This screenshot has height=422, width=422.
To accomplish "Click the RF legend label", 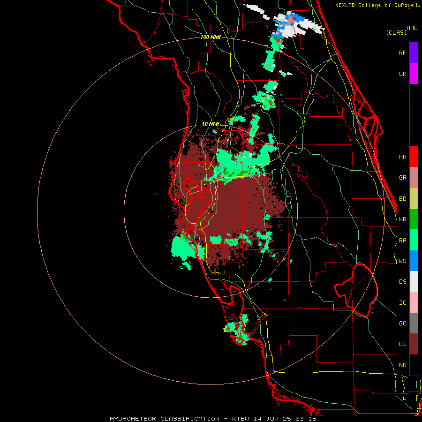I will click(x=402, y=53).
